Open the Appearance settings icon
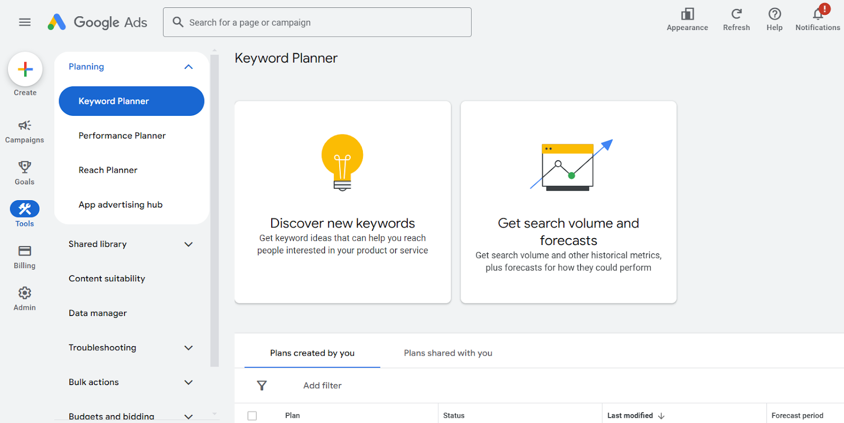Image resolution: width=844 pixels, height=423 pixels. [x=687, y=14]
